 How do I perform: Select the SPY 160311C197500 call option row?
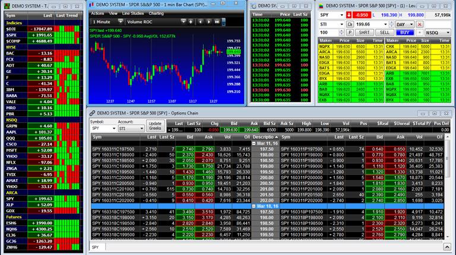171,149
